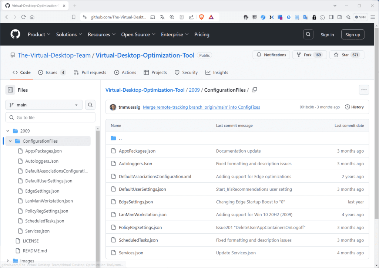The height and width of the screenshot is (268, 379).
Task: Collapse the ConfigurationFiles folder chevron
Action: point(10,141)
